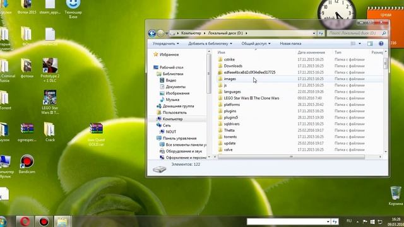Select the cstrike folder
The width and height of the screenshot is (404, 227).
click(229, 59)
